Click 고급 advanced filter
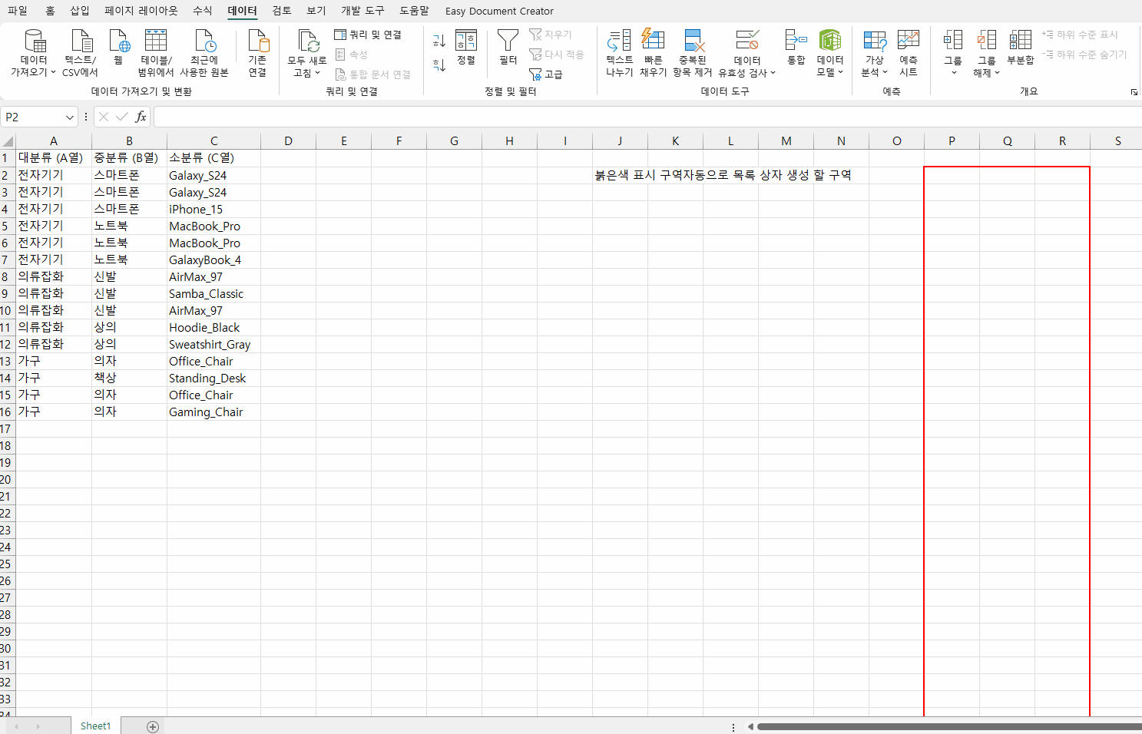Viewport: 1142px width, 734px height. [546, 74]
